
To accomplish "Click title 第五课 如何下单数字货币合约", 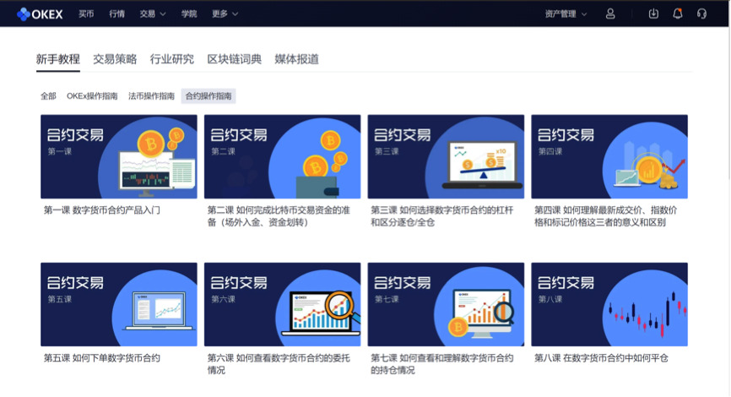I will [x=101, y=358].
